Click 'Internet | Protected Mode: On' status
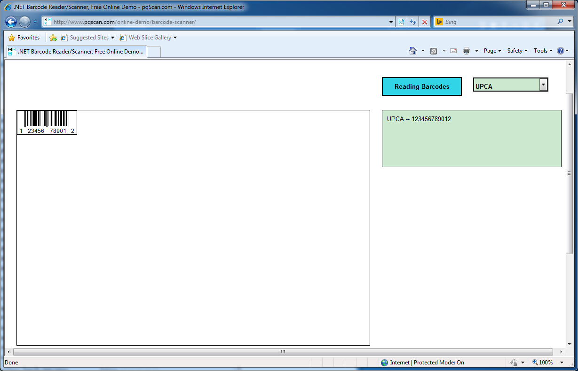 pyautogui.click(x=427, y=363)
